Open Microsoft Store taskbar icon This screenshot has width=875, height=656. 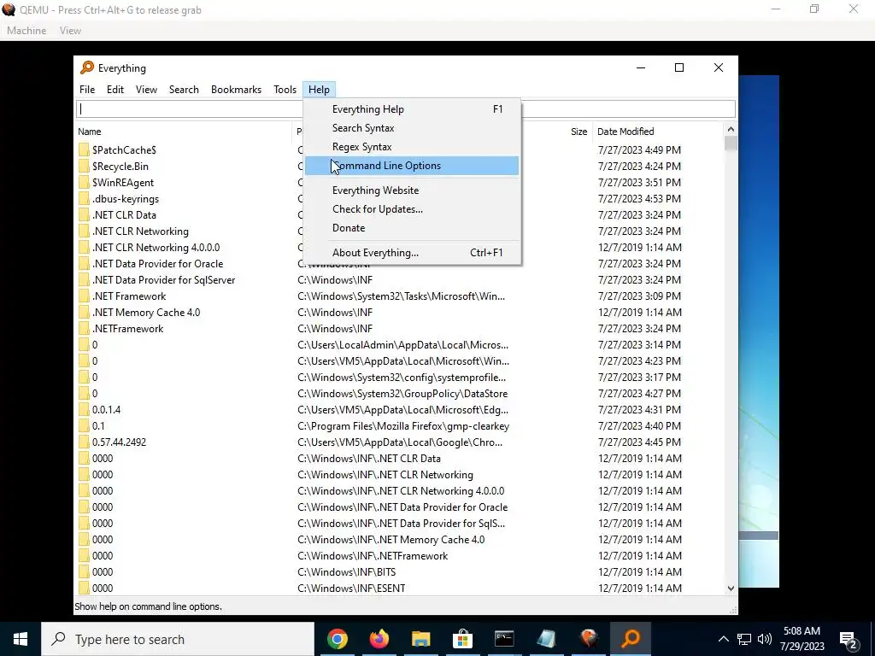tap(462, 639)
